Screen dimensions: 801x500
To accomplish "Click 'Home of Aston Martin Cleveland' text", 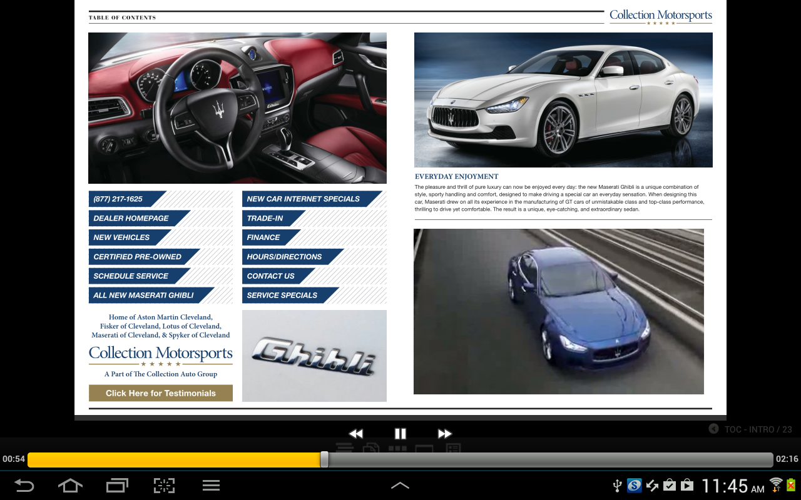I will [x=161, y=317].
